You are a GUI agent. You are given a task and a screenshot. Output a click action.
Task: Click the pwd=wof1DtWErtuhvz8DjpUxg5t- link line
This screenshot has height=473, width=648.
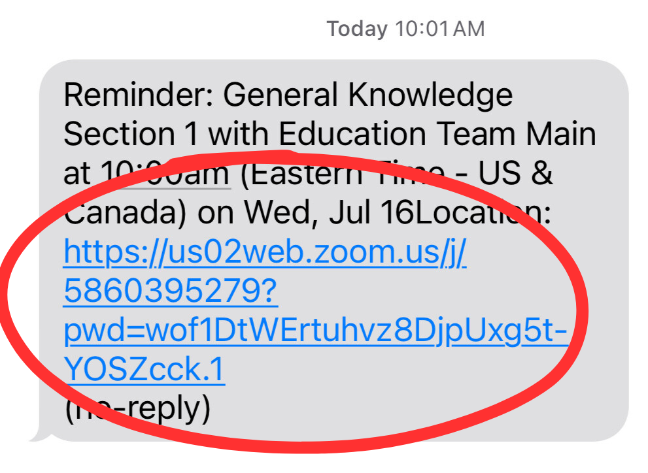[314, 332]
